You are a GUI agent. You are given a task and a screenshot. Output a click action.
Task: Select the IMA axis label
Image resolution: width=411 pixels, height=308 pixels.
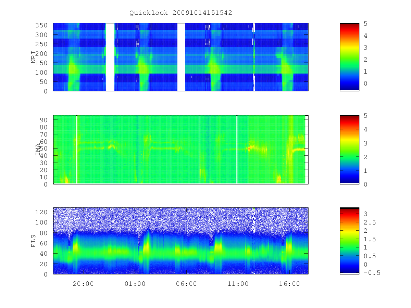38,150
